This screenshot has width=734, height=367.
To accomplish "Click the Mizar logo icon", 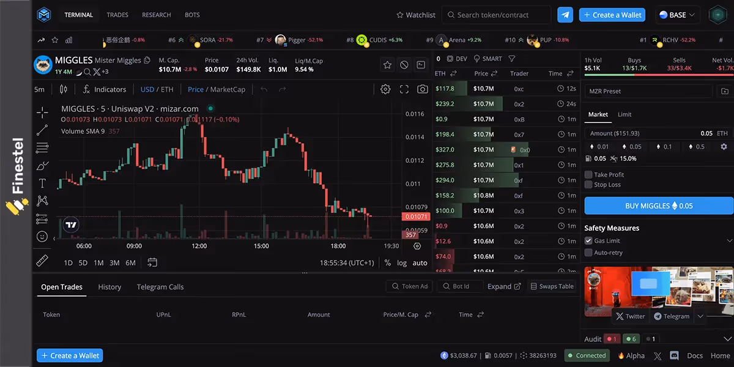I will [45, 15].
